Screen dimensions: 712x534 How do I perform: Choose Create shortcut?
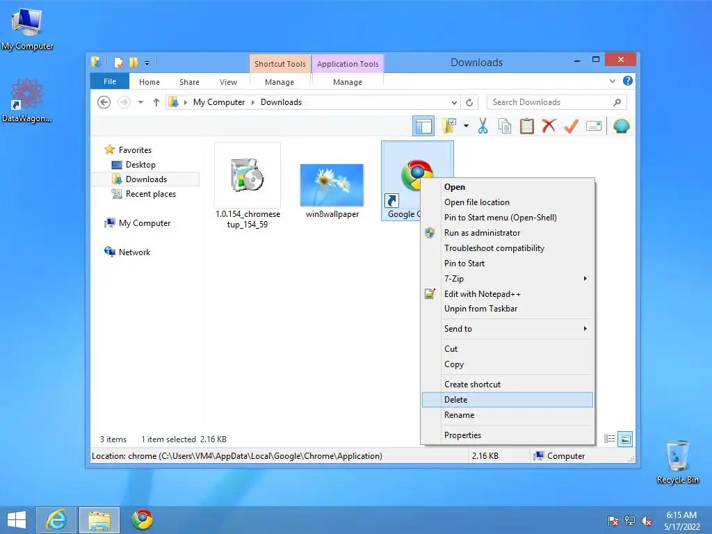coord(507,384)
